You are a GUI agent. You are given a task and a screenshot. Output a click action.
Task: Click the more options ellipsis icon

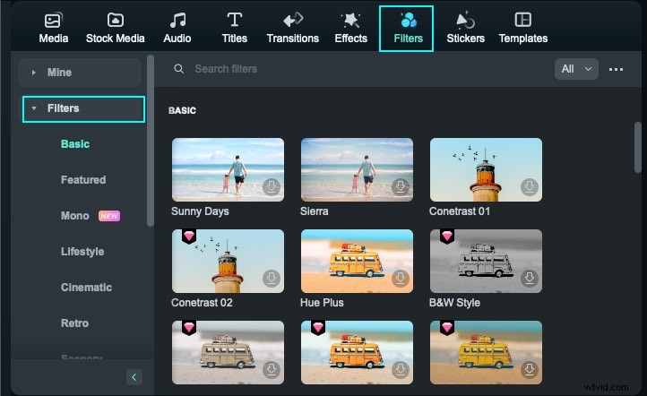tap(616, 69)
